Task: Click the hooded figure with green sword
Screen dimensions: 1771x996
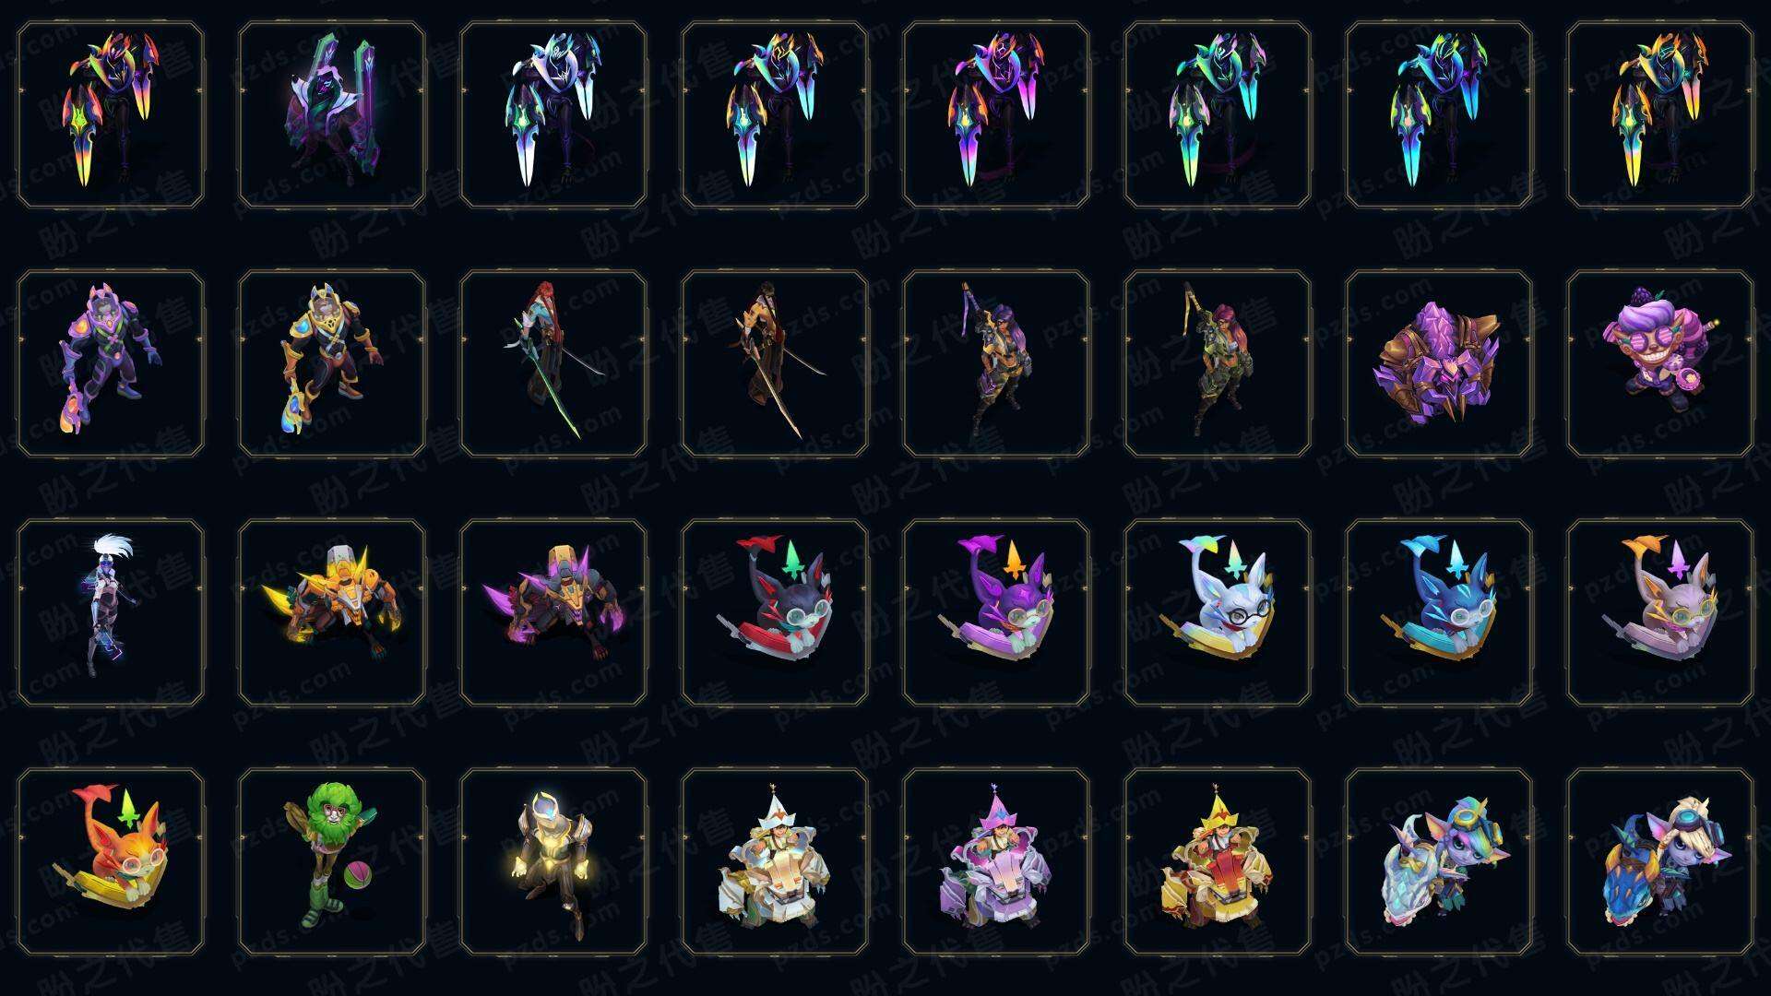Action: point(332,115)
